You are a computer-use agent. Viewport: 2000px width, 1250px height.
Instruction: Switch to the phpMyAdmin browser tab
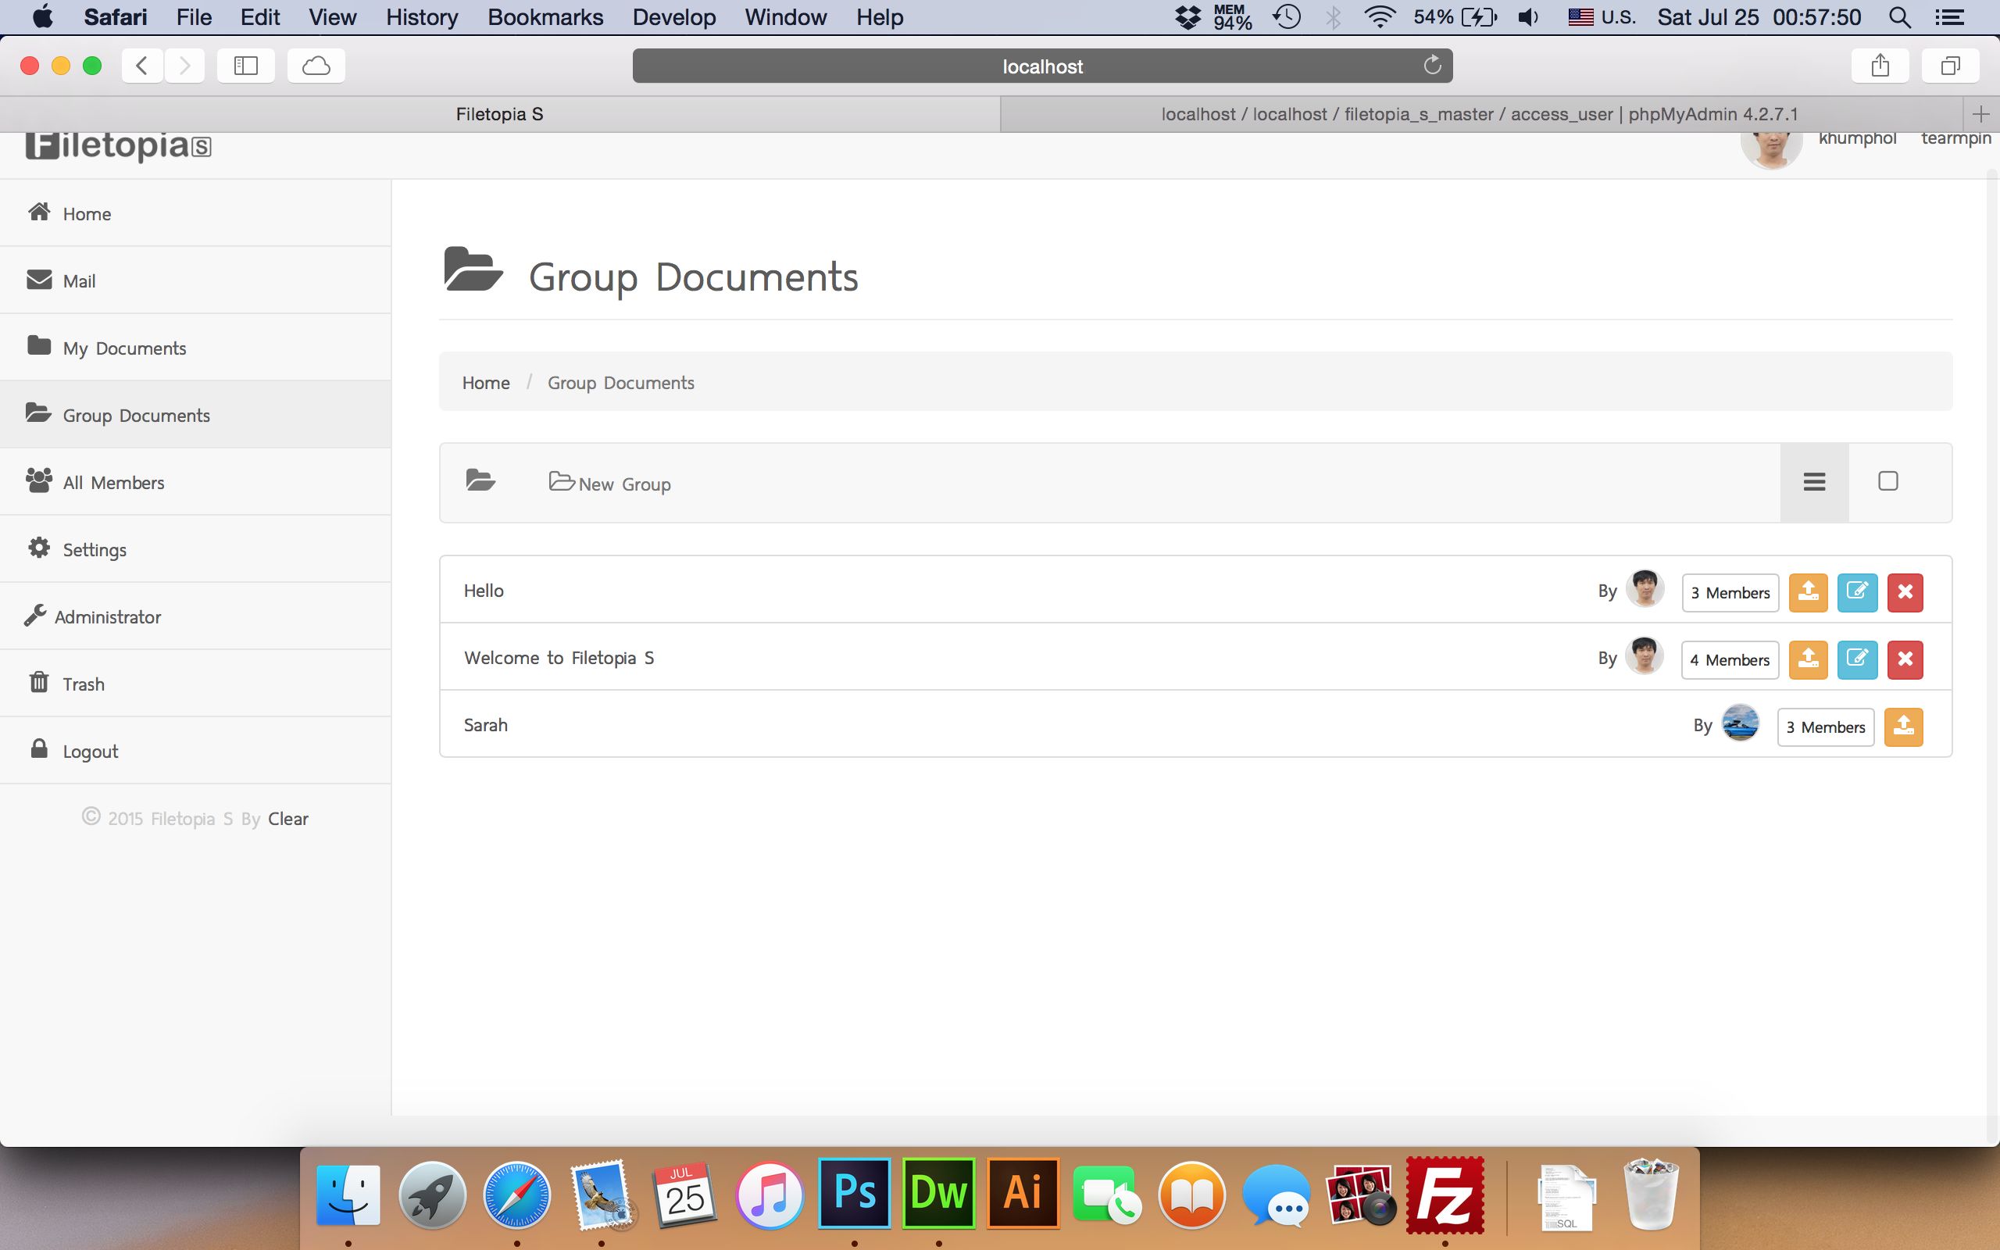[x=1478, y=114]
